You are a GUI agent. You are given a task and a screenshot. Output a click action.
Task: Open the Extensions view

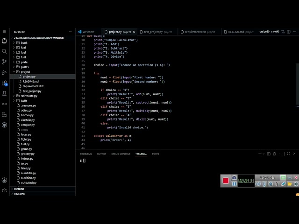point(4,83)
